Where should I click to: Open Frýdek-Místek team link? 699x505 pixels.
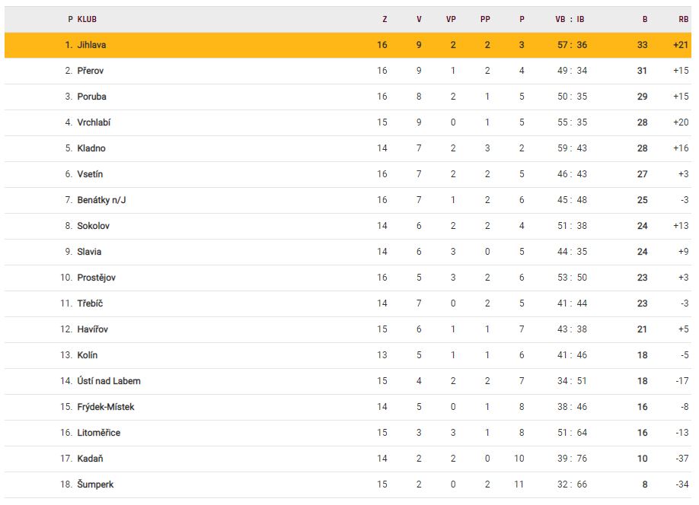[105, 407]
